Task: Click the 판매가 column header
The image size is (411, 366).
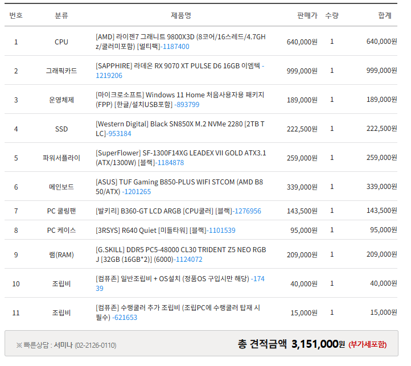Action: click(307, 15)
